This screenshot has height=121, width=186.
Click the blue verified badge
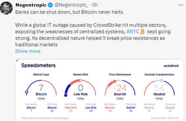pos(50,5)
